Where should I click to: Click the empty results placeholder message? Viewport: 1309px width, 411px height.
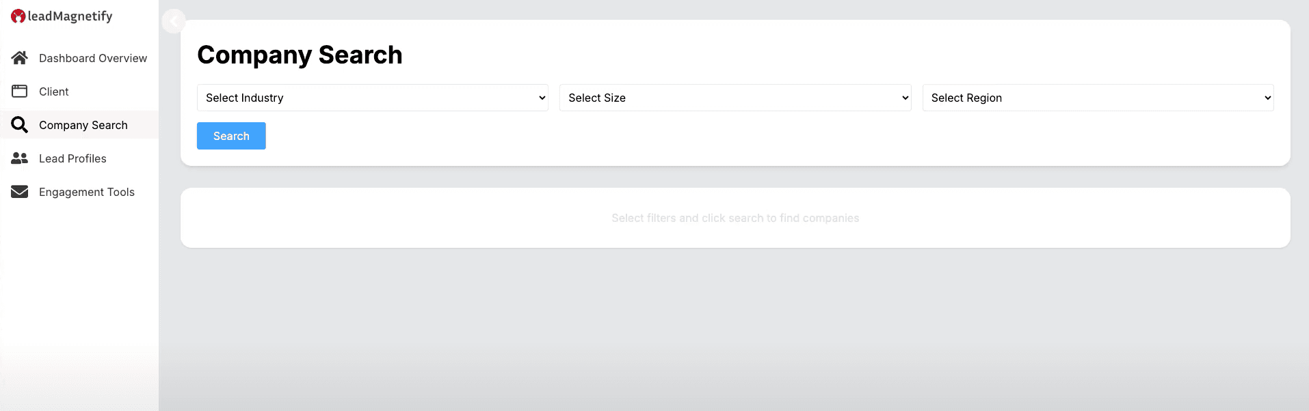click(735, 218)
